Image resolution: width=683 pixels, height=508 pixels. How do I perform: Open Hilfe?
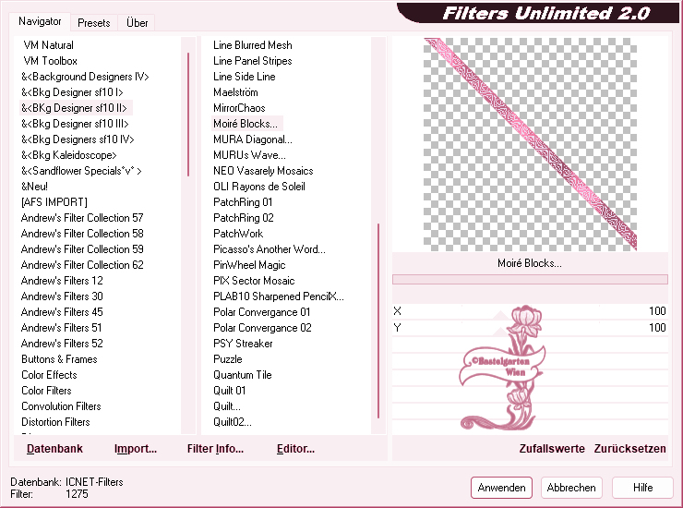[642, 488]
